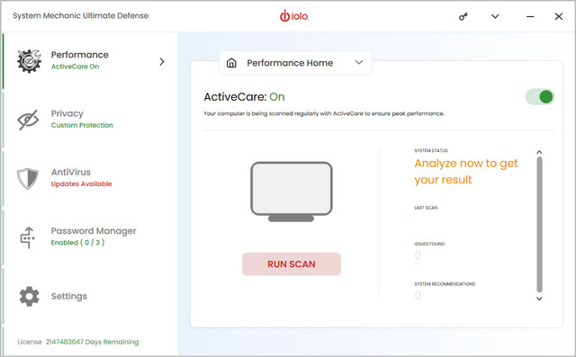This screenshot has width=576, height=357.
Task: Click the scroll down arrow in status panel
Action: pyautogui.click(x=539, y=299)
